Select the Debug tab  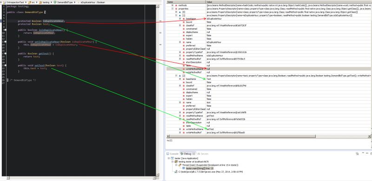pyautogui.click(x=188, y=154)
